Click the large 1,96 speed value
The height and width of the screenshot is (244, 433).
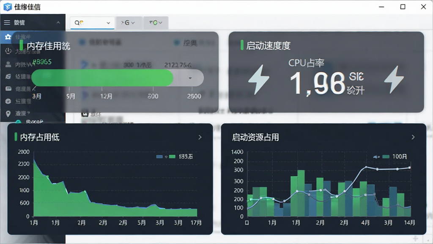tap(318, 83)
